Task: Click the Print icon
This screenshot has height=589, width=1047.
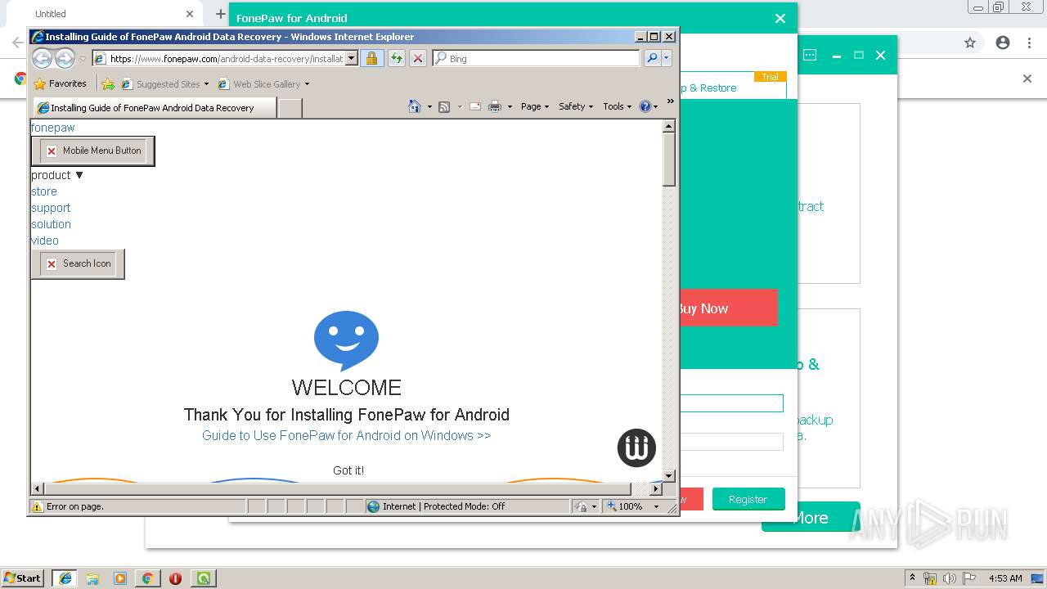Action: click(x=495, y=106)
